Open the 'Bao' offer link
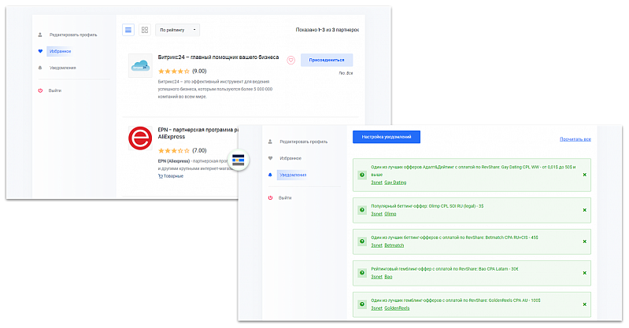Viewport: 629px width, 328px height. [388, 277]
